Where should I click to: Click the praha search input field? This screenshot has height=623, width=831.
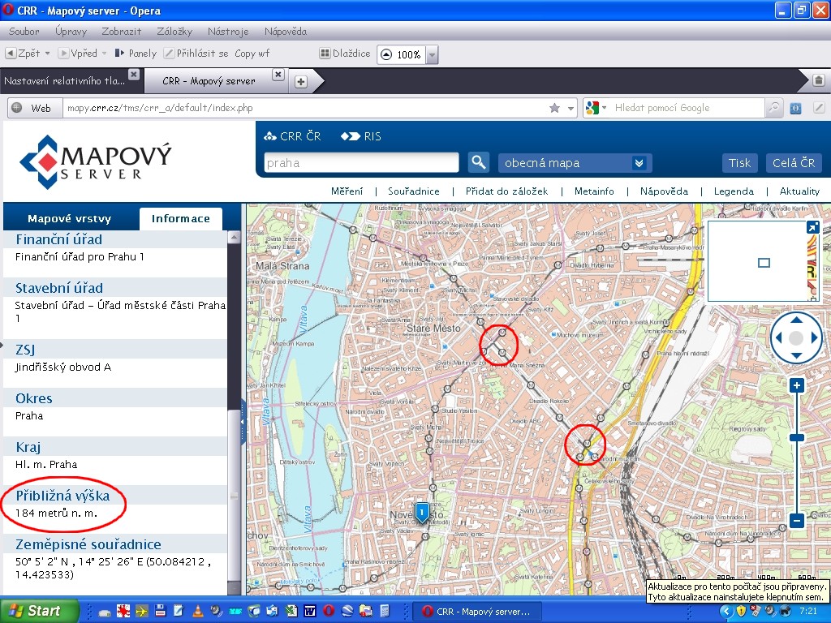pos(361,163)
